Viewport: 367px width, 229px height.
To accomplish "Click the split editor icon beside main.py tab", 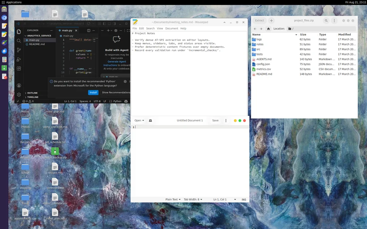I will click(x=89, y=31).
